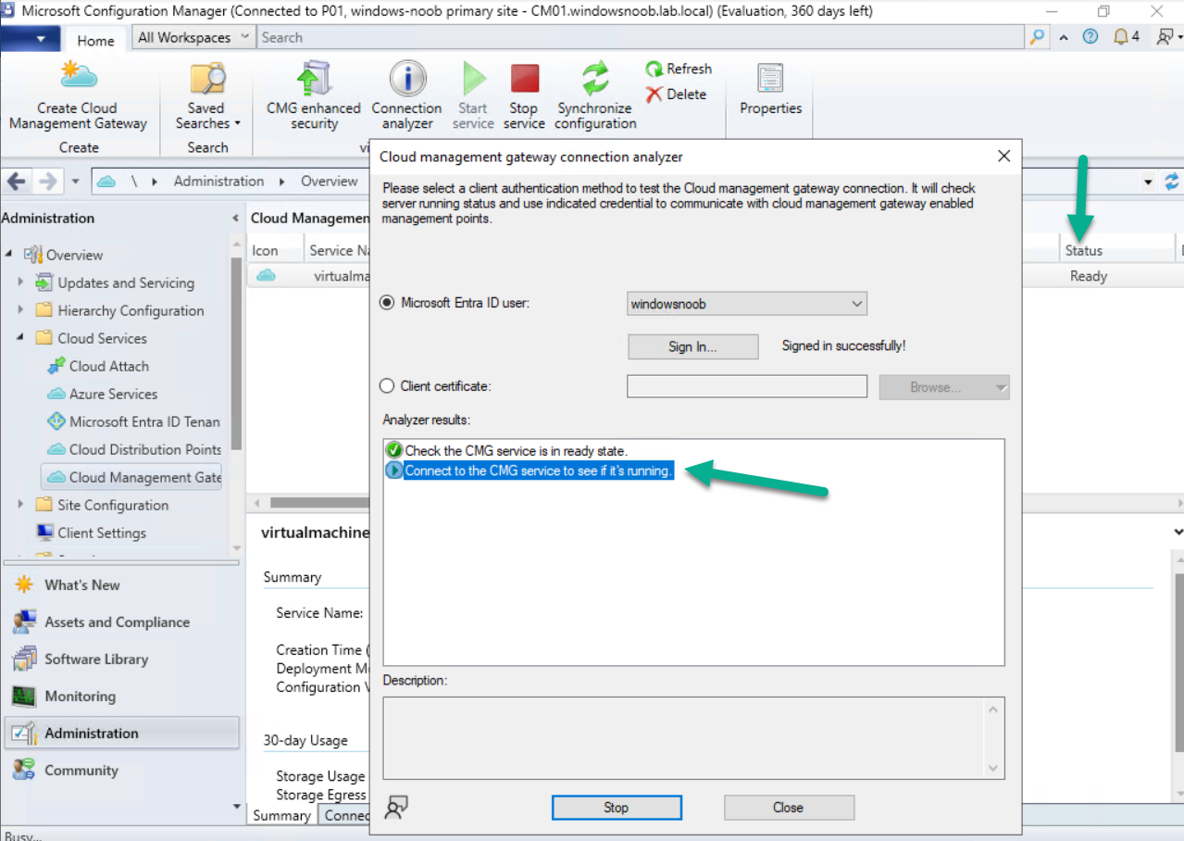Select 'Check the CMG service is in ready state' result

click(507, 450)
